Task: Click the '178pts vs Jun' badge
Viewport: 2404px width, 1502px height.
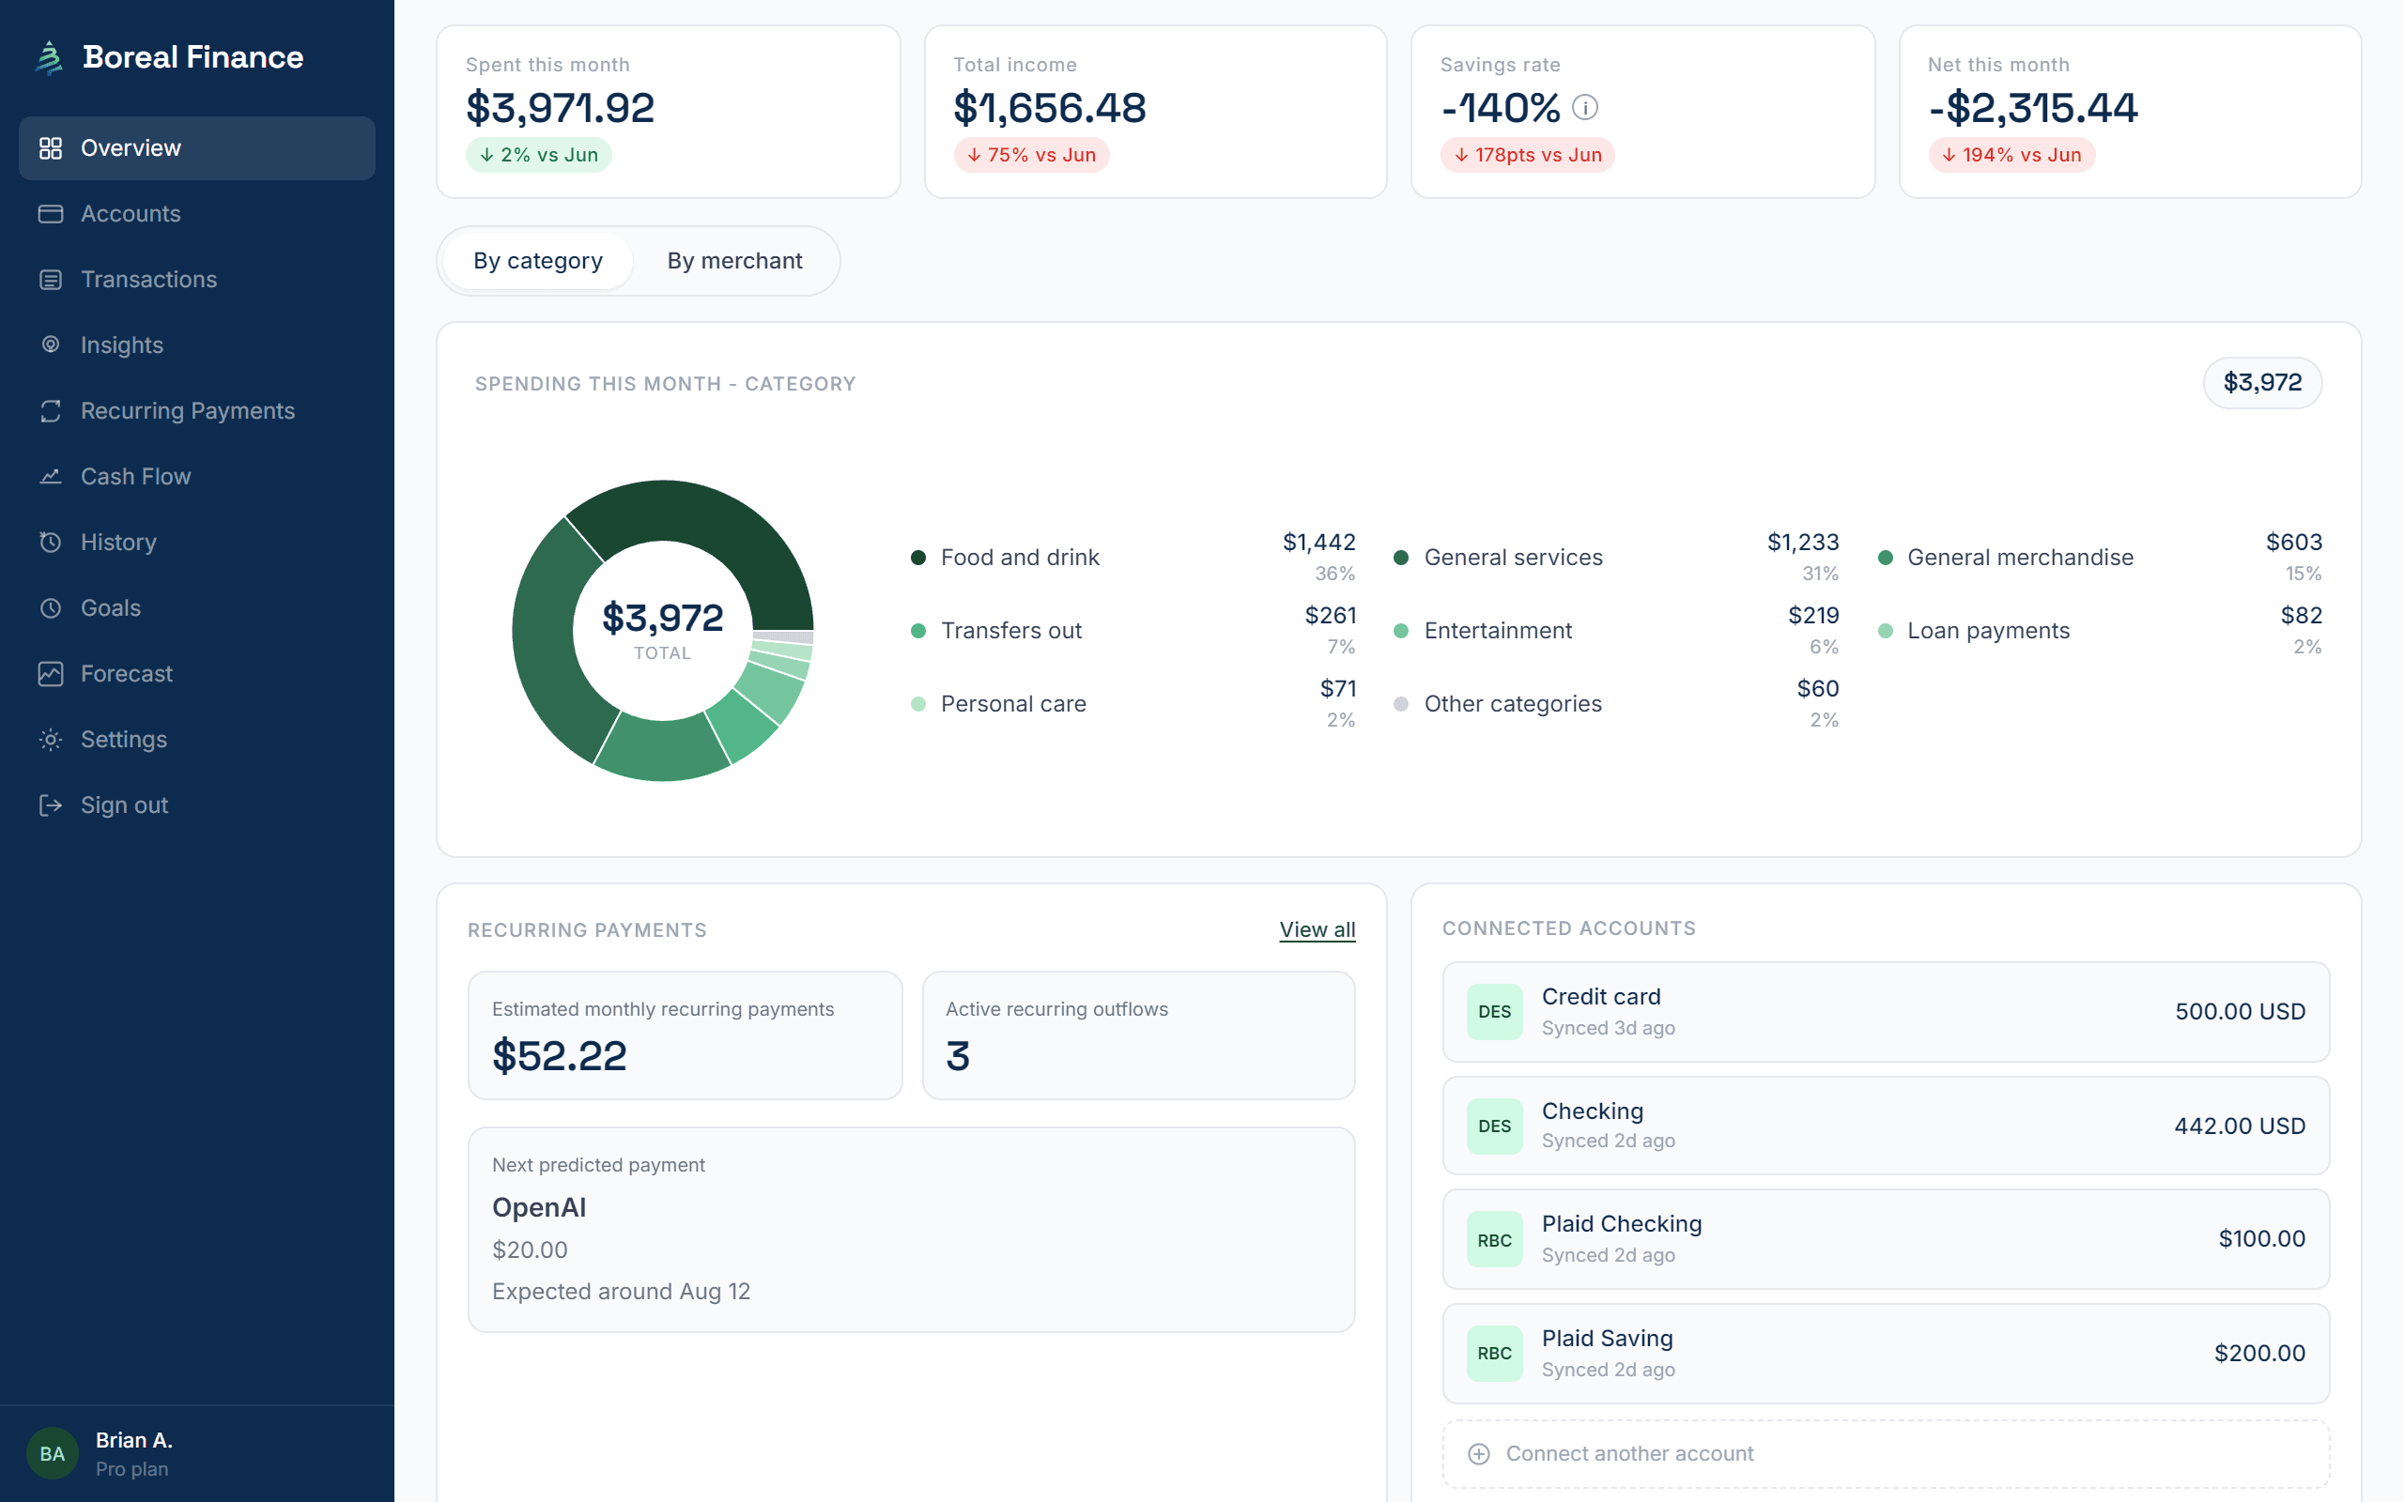Action: pos(1527,155)
